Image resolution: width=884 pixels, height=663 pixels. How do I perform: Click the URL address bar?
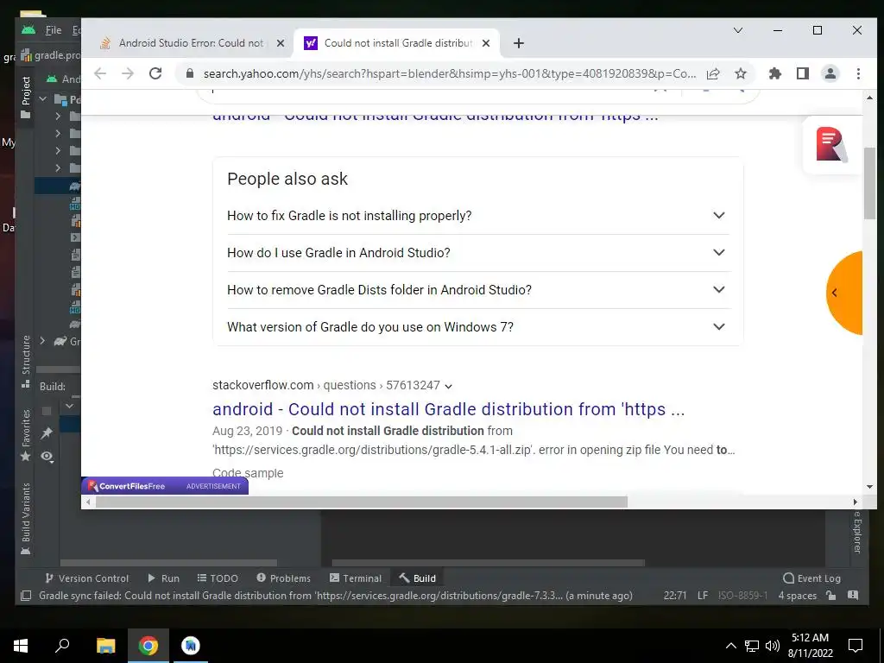449,74
